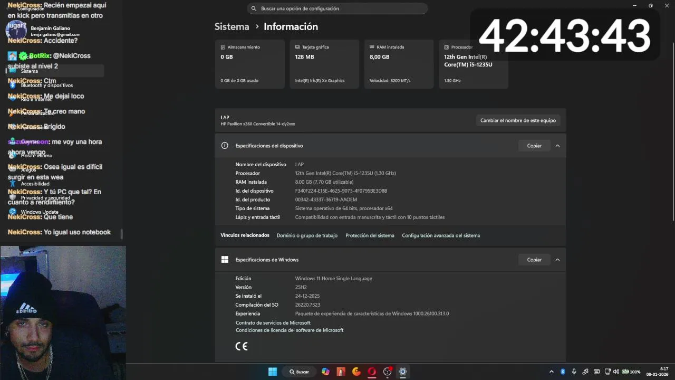Click the Id. del producto value 00342-43337
The image size is (675, 380).
pyautogui.click(x=326, y=199)
